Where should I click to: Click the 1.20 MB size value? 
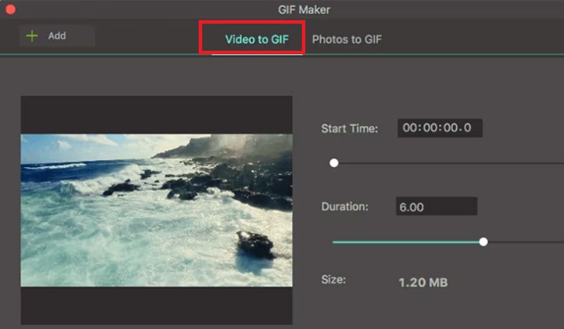[423, 283]
